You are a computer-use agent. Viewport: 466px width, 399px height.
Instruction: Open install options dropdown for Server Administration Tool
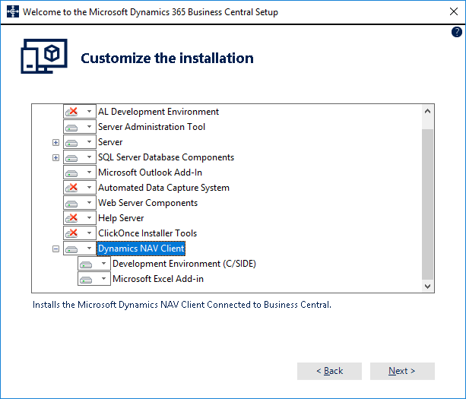coord(89,127)
